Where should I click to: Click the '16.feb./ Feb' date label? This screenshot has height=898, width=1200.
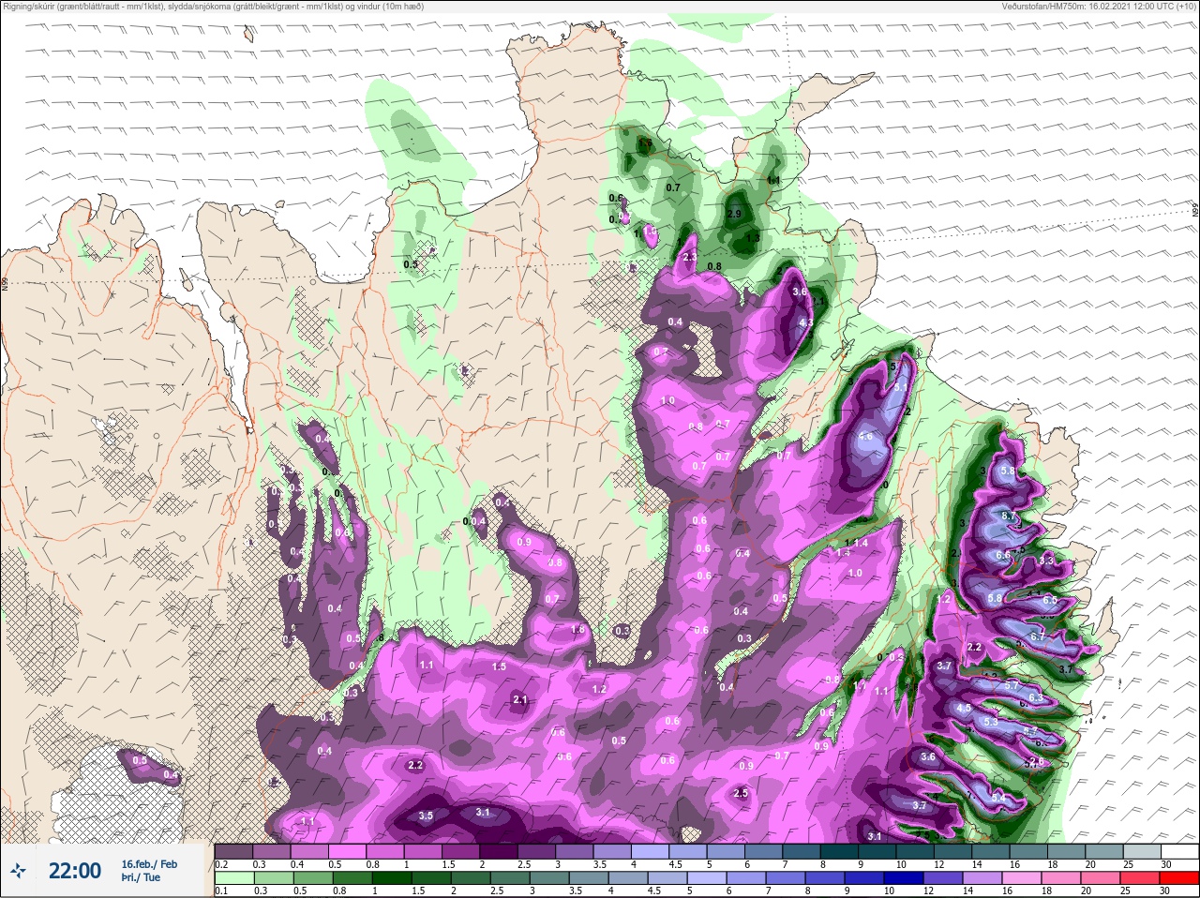pos(149,863)
